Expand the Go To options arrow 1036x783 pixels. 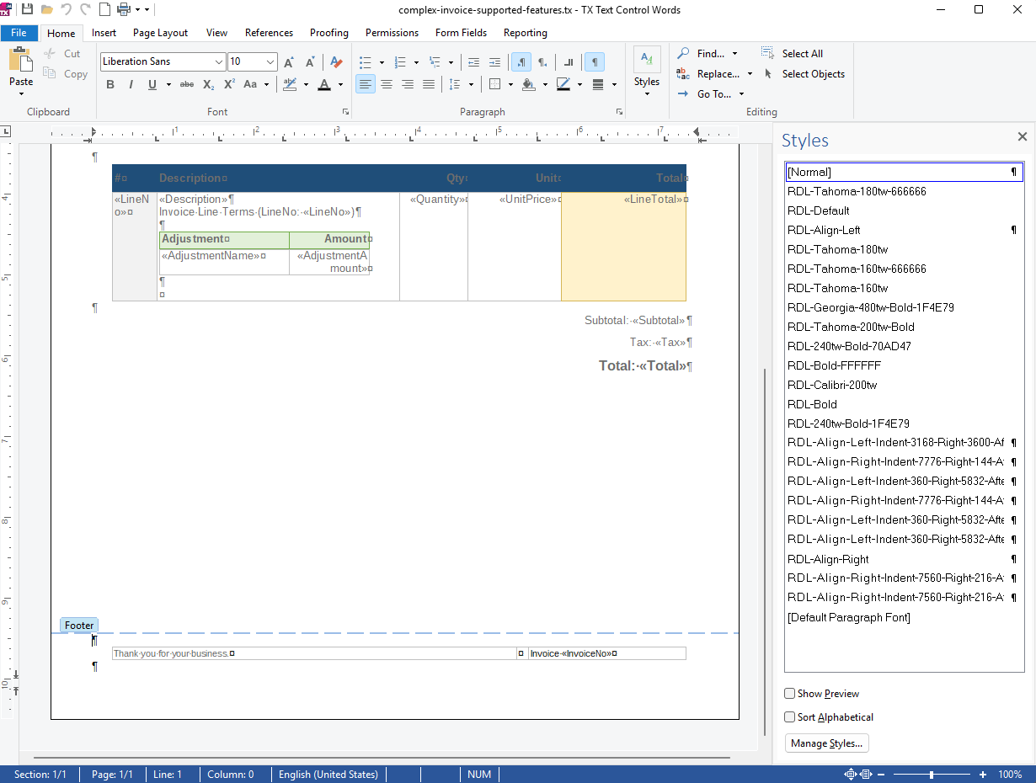point(741,94)
